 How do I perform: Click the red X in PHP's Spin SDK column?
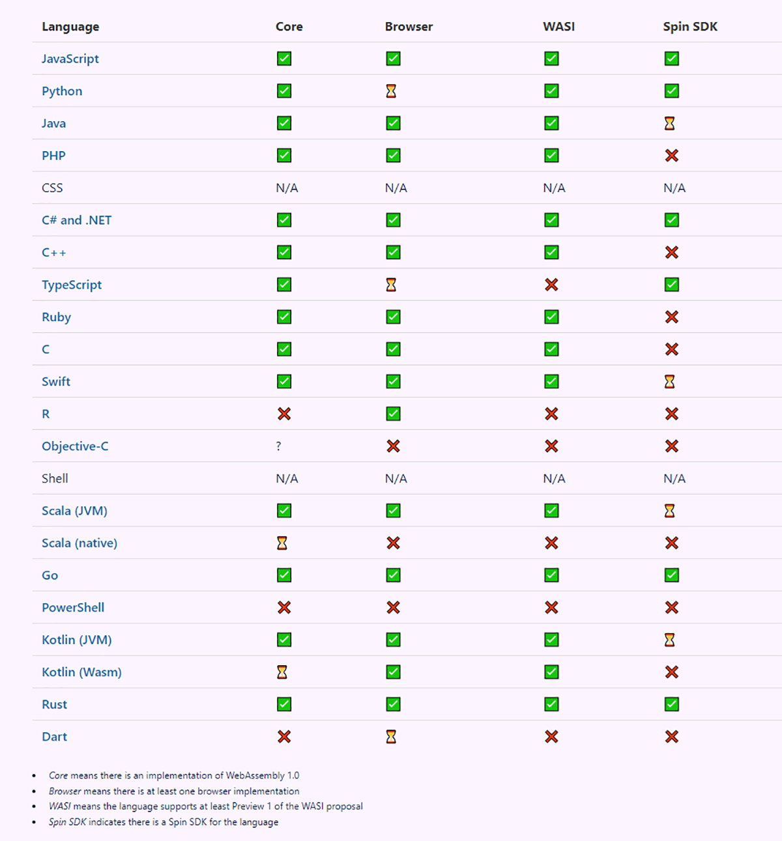672,156
